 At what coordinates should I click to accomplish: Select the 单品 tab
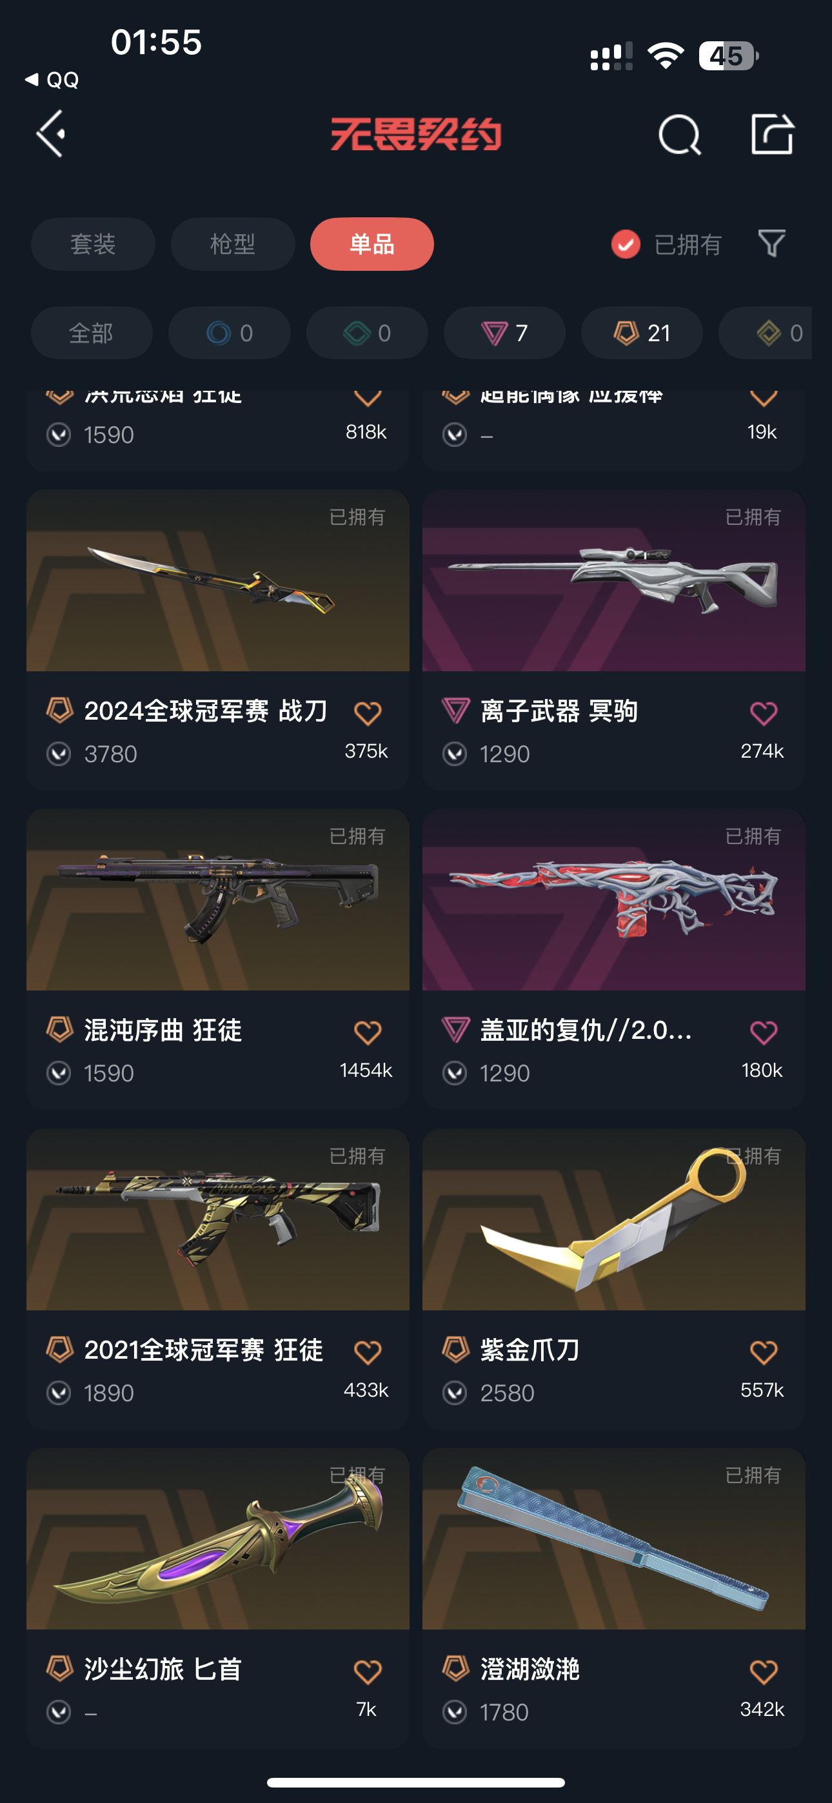(x=372, y=244)
